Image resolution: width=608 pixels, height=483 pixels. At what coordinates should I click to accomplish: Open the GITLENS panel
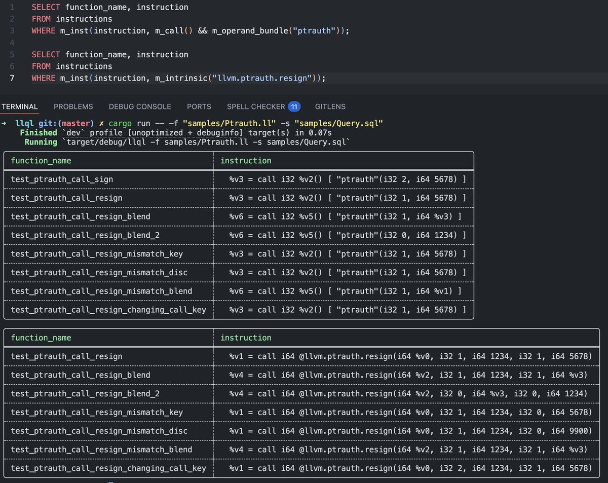[x=330, y=106]
